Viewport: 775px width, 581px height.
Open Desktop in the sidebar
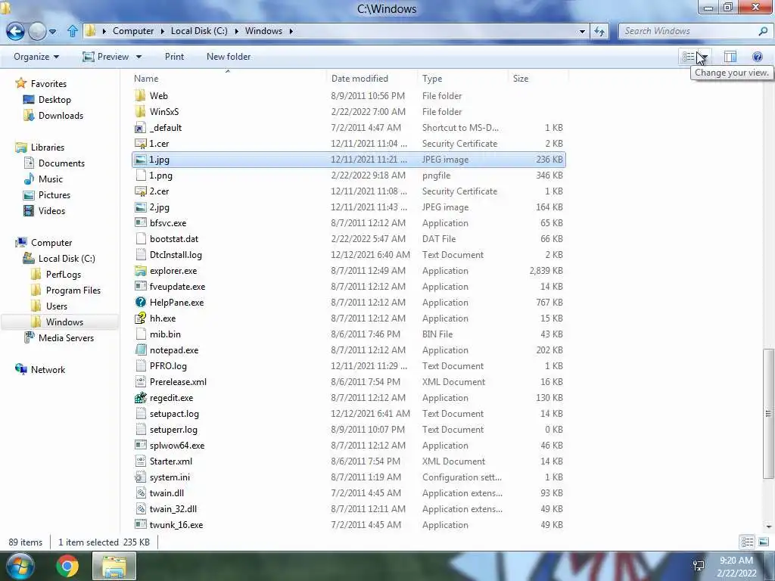click(x=54, y=100)
